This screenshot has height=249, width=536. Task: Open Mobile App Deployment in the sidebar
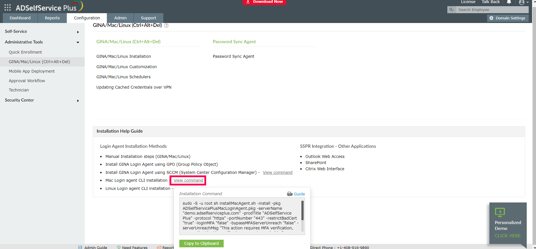[32, 71]
